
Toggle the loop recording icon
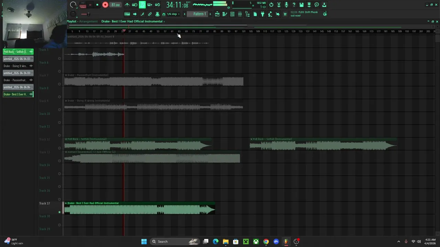pyautogui.click(x=157, y=5)
